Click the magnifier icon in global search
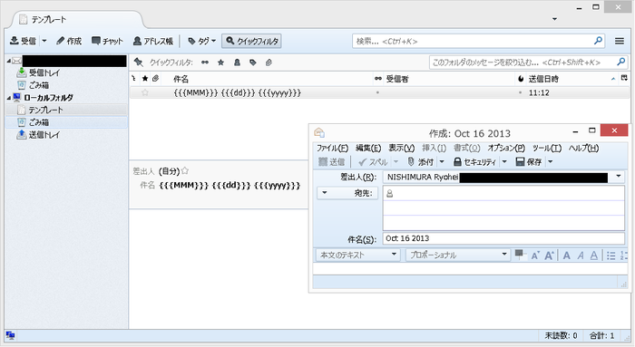This screenshot has width=635, height=347. [598, 41]
